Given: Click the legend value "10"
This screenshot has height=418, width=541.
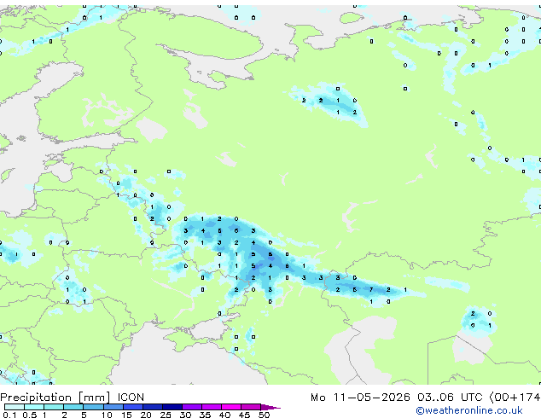Looking at the screenshot, I should point(107,415).
